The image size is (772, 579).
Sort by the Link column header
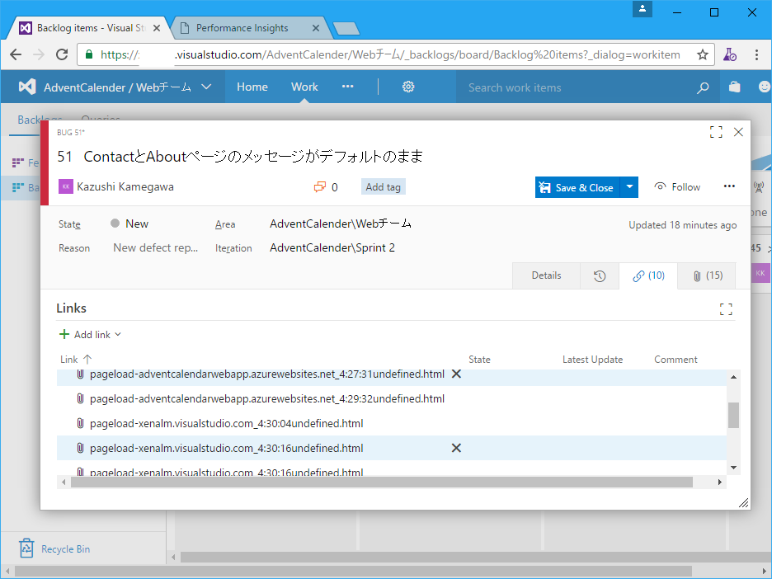coord(76,360)
